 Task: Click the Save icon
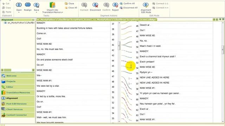click(x=37, y=5)
